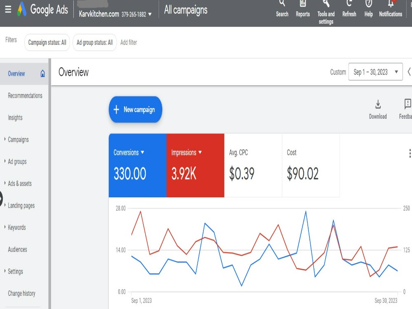Expand the Landing pages section
The image size is (412, 309).
point(5,205)
